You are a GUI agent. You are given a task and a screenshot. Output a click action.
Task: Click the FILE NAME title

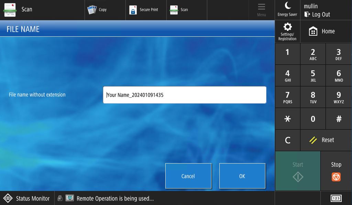23,29
